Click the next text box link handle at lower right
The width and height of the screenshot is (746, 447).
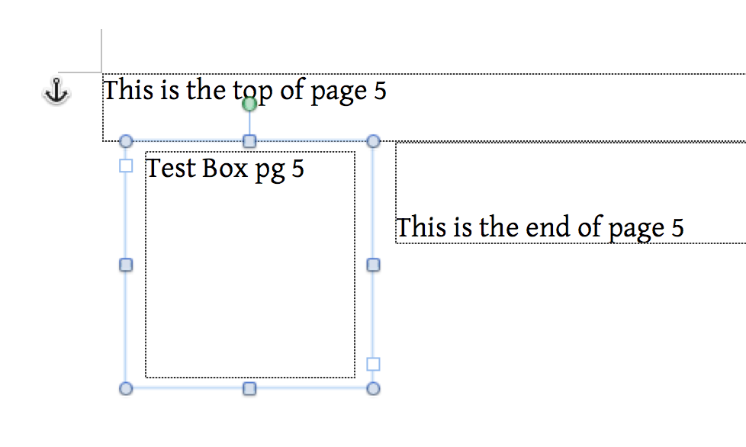point(374,365)
